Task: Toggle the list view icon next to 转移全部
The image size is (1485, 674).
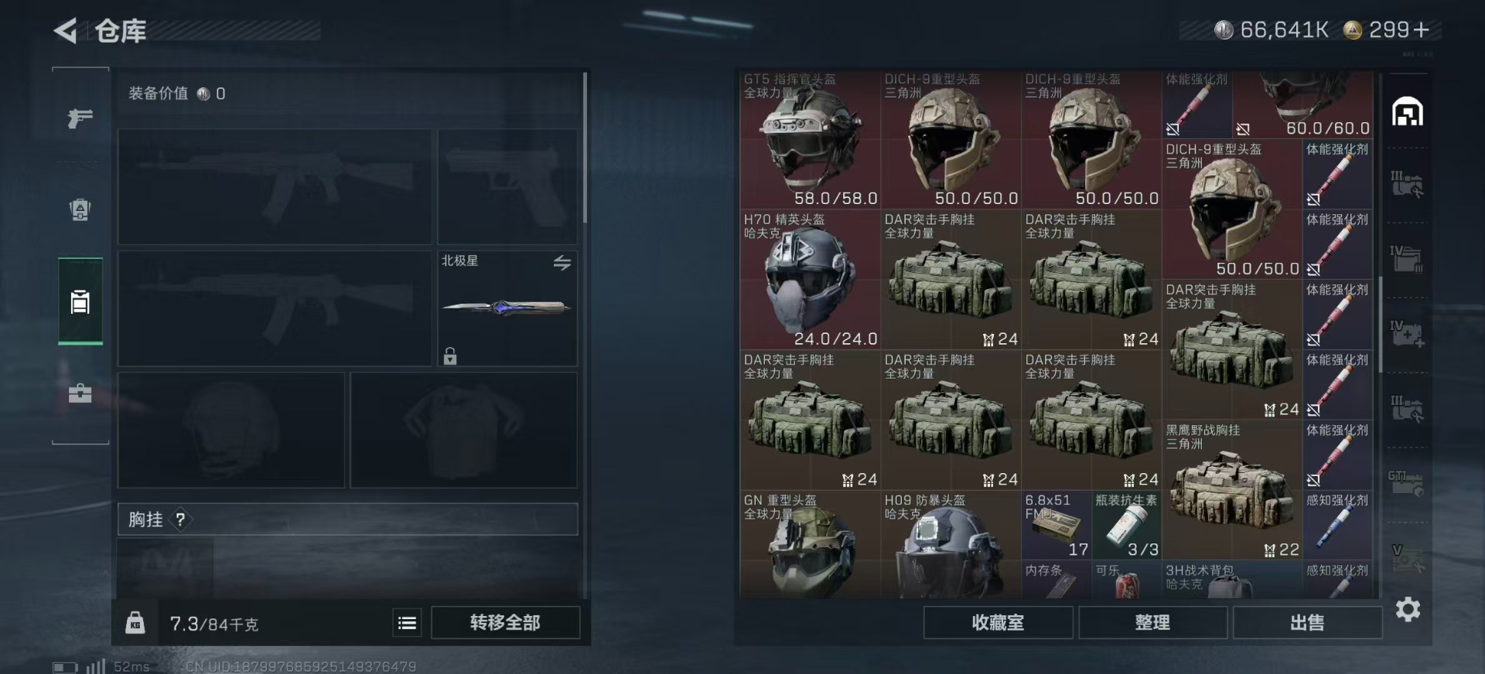Action: tap(407, 622)
